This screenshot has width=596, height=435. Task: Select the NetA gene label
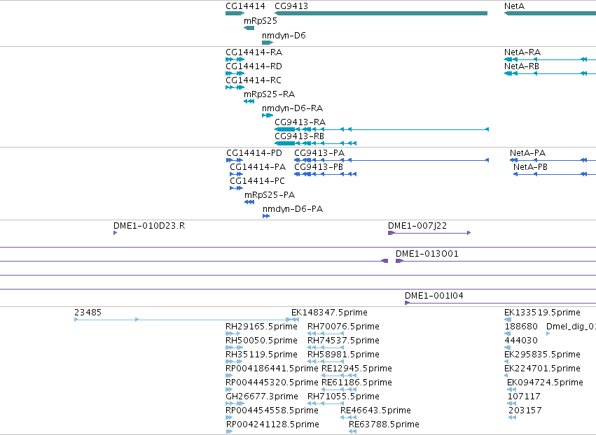coord(514,6)
